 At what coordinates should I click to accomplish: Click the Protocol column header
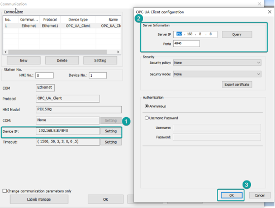coord(50,20)
